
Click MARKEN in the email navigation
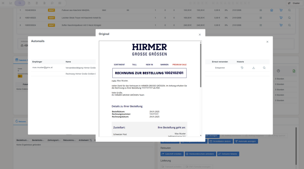click(164, 65)
